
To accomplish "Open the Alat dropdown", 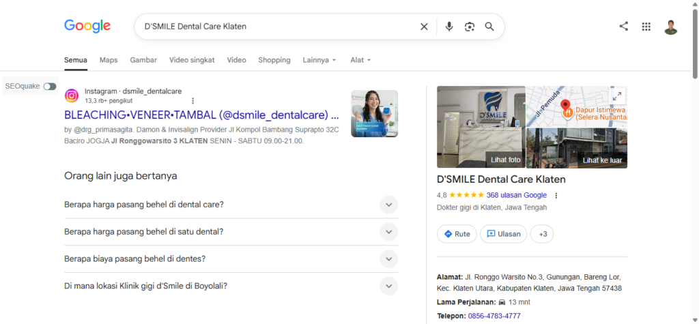I will coord(360,60).
